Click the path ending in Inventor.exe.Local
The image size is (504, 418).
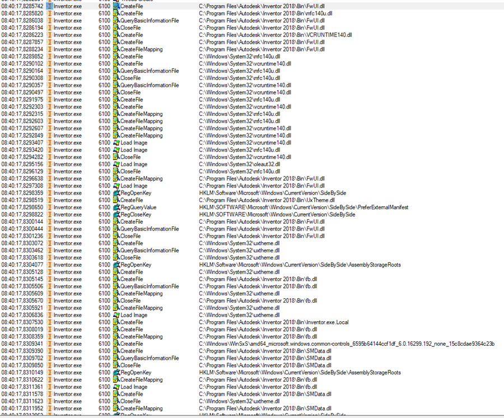(x=274, y=322)
